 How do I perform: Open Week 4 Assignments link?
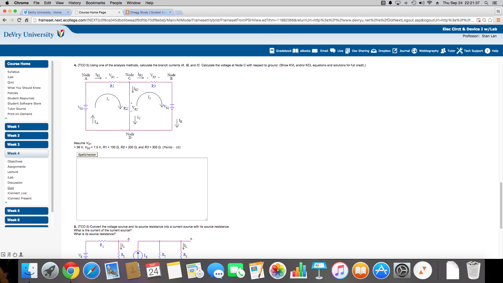(x=17, y=167)
